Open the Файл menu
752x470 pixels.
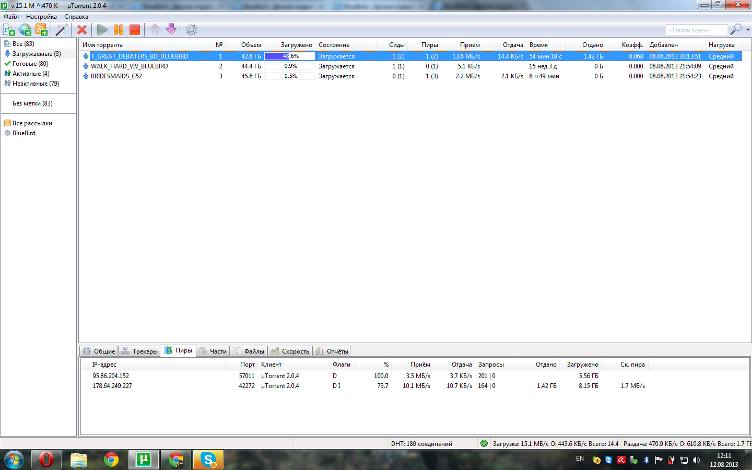click(11, 17)
